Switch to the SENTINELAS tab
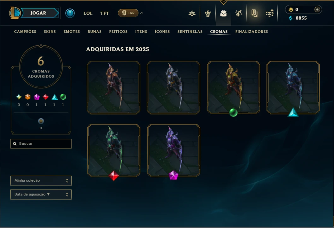This screenshot has height=228, width=334. (x=190, y=32)
